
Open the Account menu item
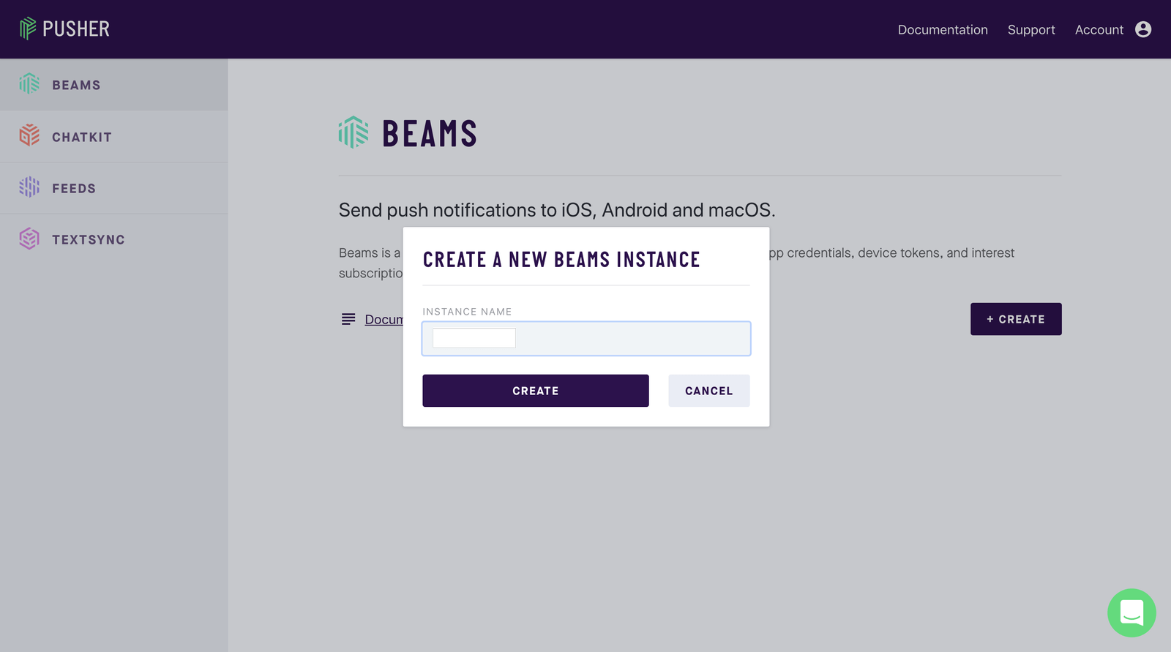coord(1099,29)
